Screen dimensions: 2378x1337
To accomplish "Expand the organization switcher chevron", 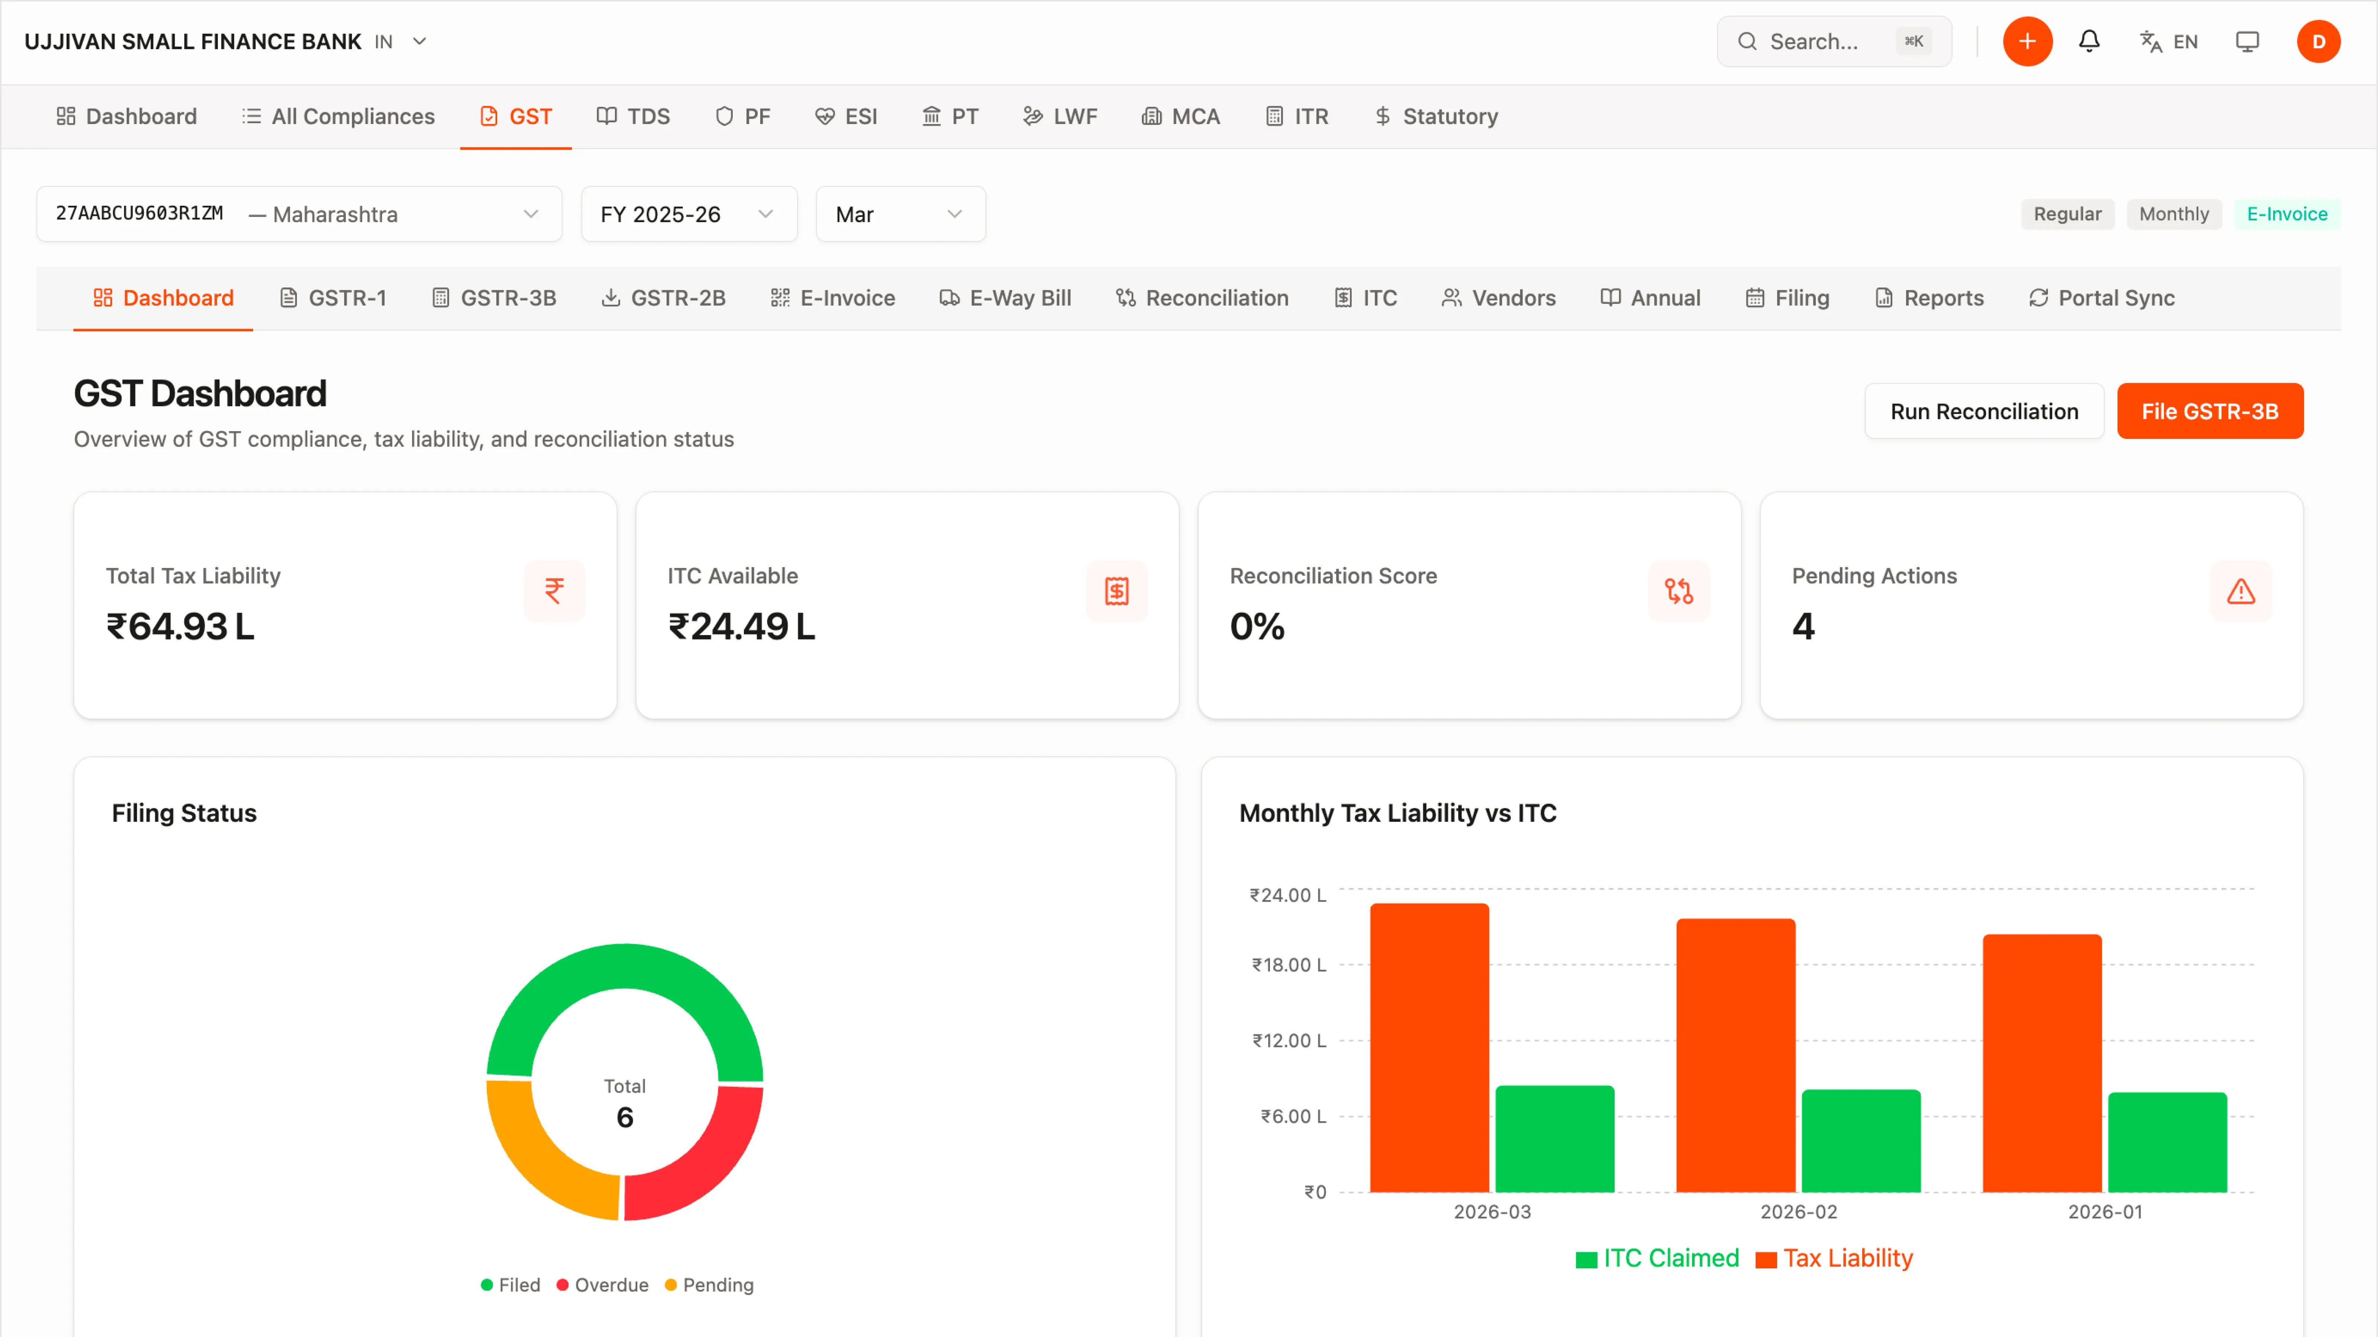I will pos(419,42).
